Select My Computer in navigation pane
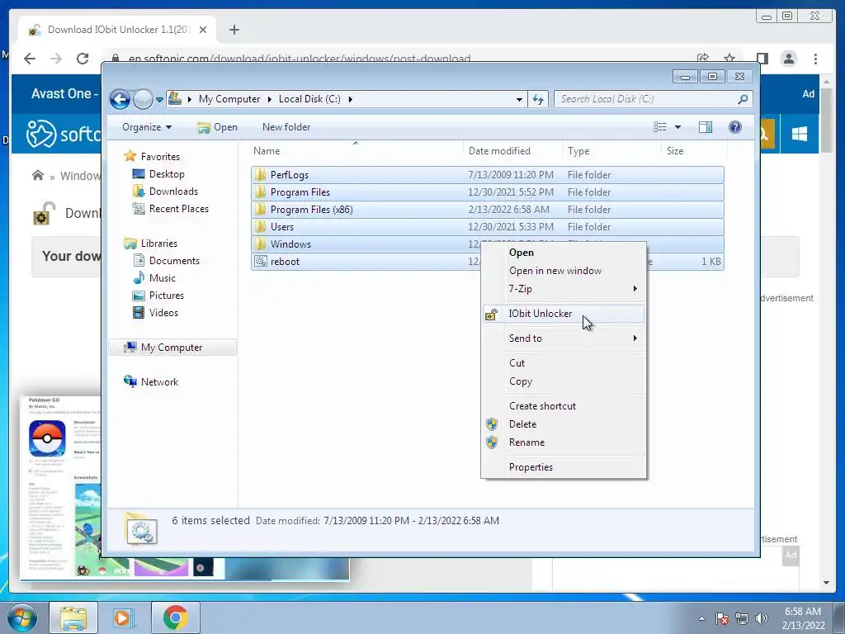This screenshot has width=845, height=634. click(x=172, y=348)
